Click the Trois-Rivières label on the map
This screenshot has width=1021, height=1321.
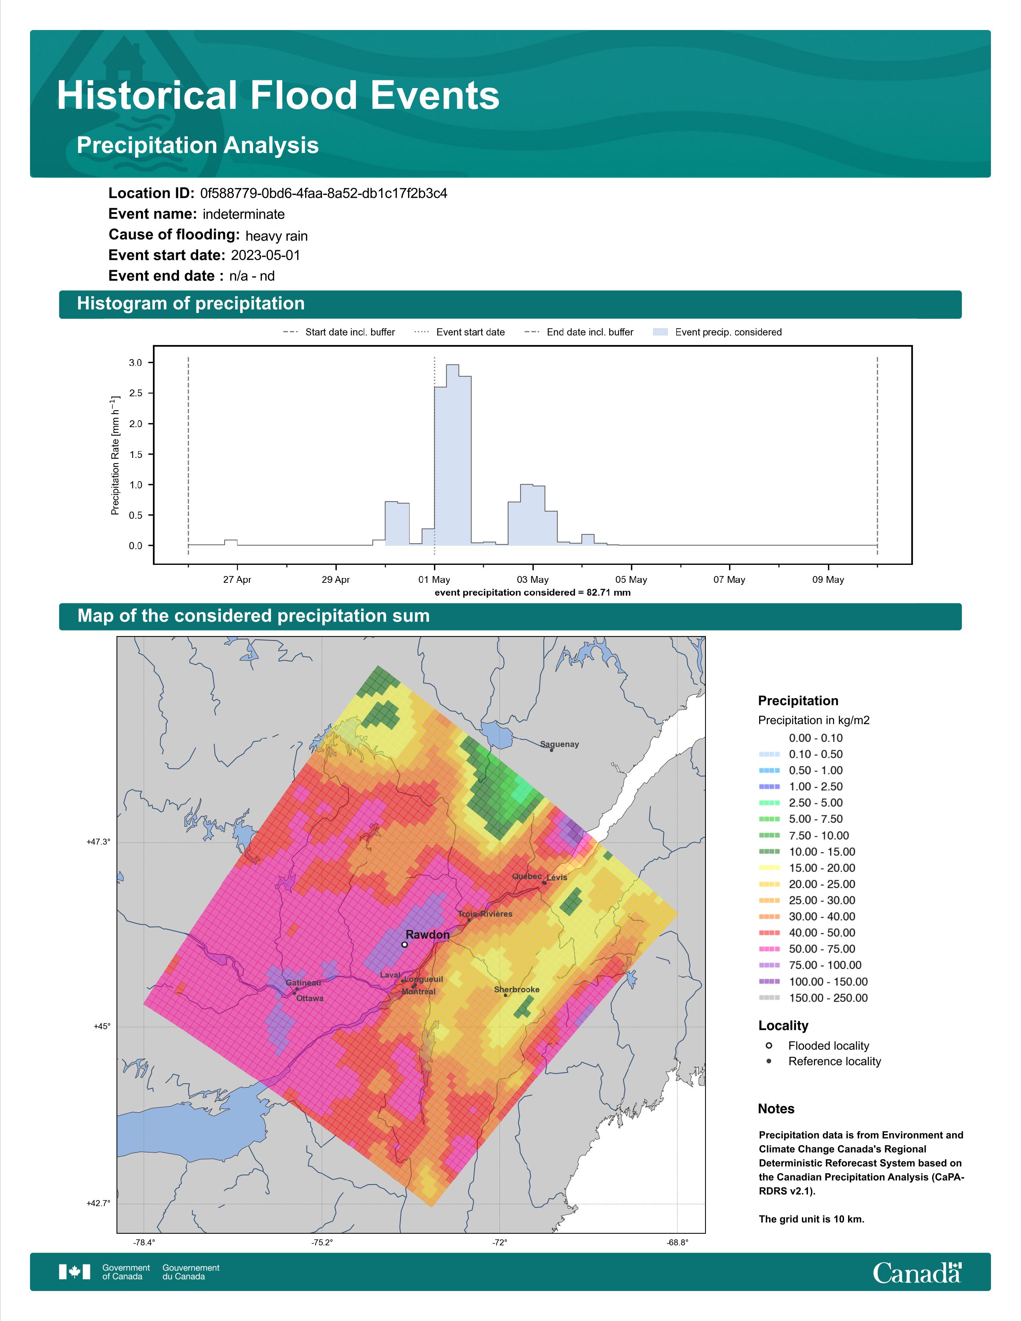[x=485, y=914]
